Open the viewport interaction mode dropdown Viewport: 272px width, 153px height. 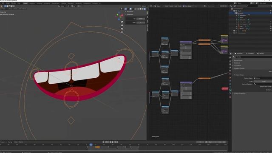point(3,9)
